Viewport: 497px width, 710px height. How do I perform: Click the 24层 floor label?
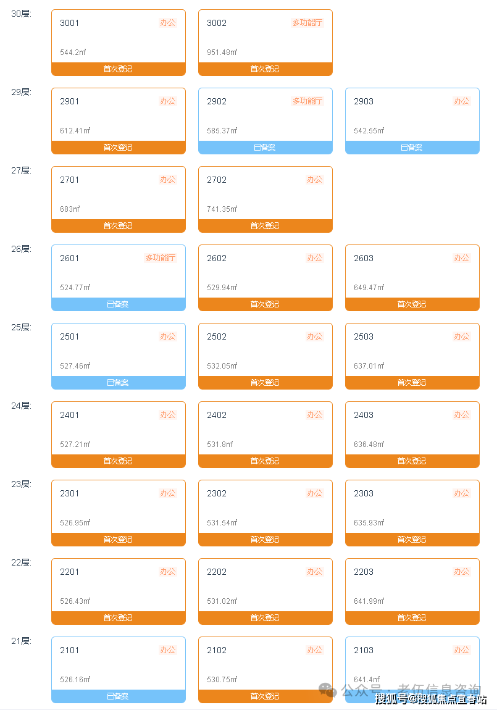21,406
